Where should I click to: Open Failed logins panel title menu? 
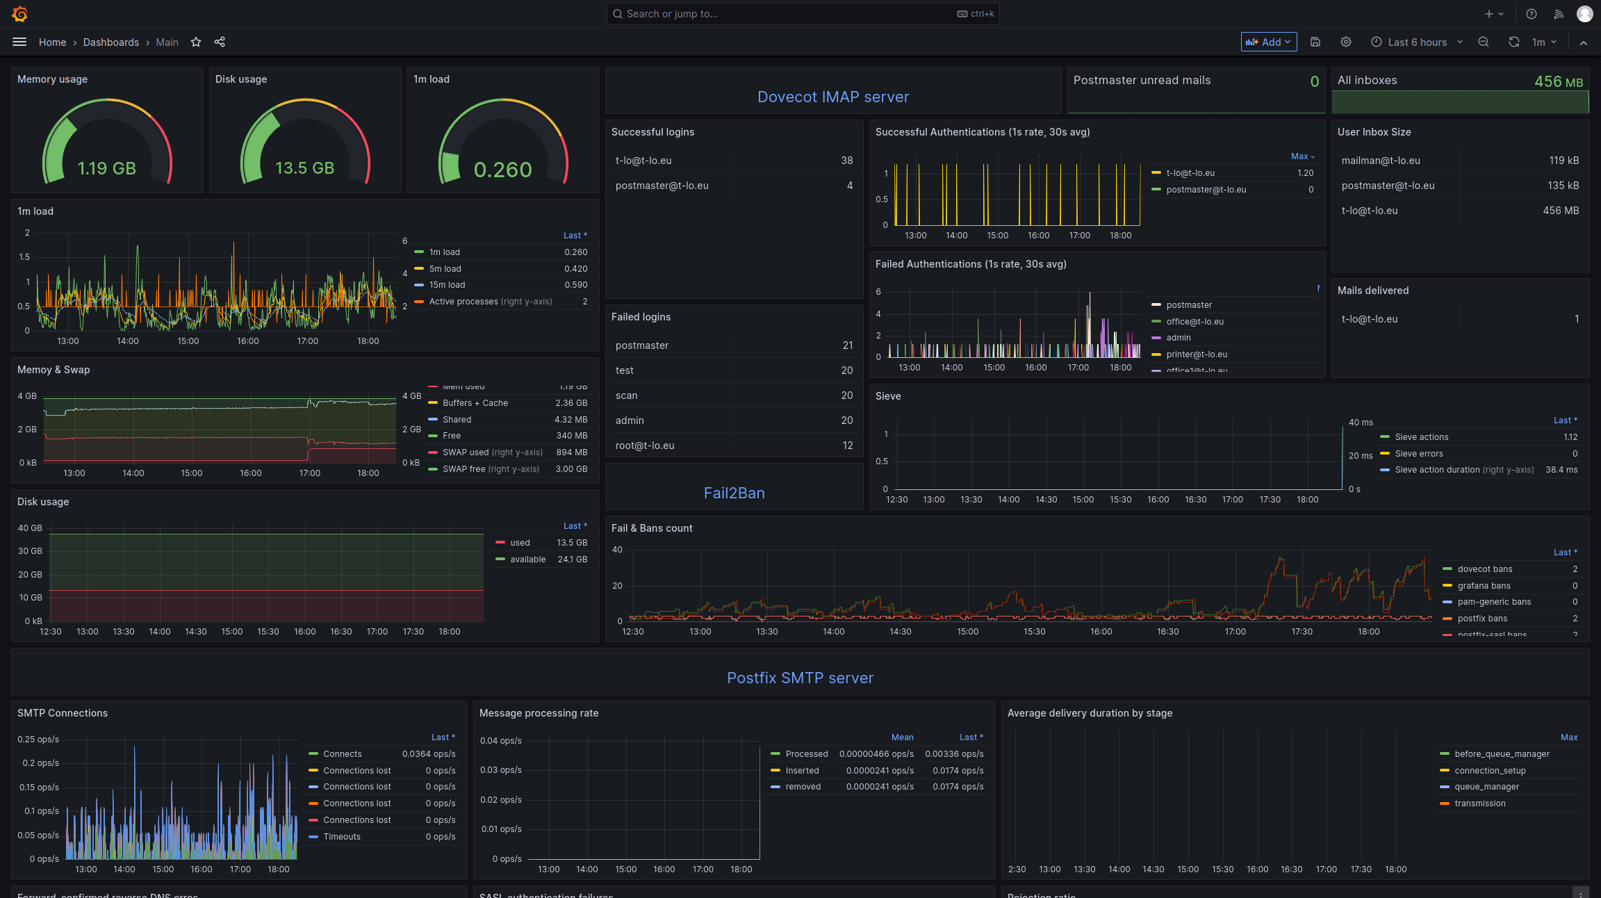[641, 317]
